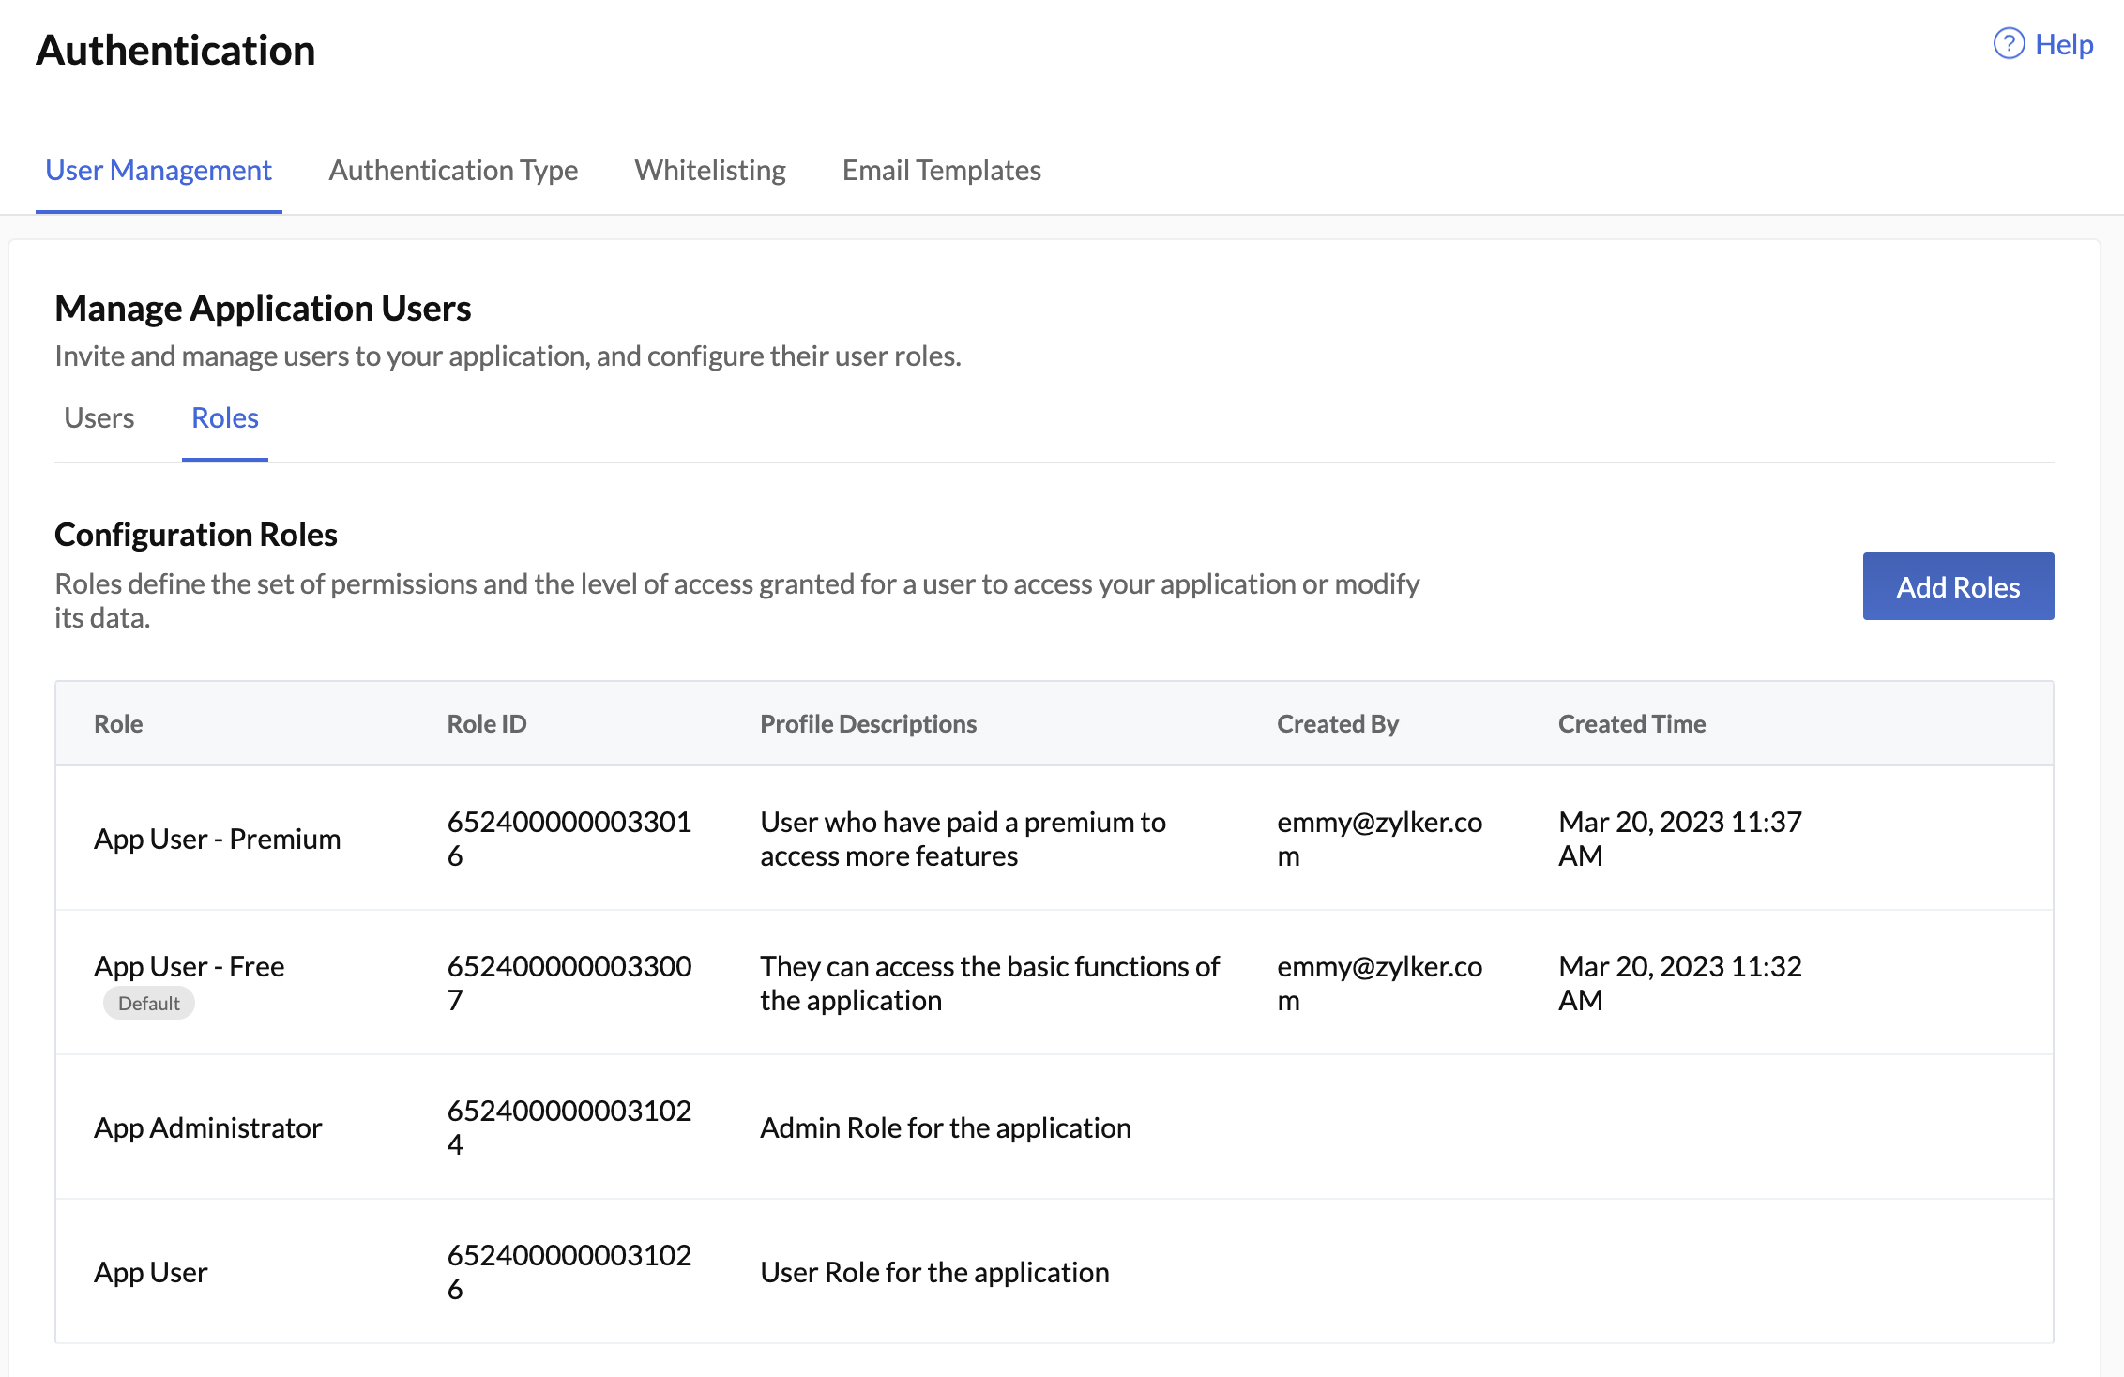Click the Default badge under App User - Free

point(149,1003)
